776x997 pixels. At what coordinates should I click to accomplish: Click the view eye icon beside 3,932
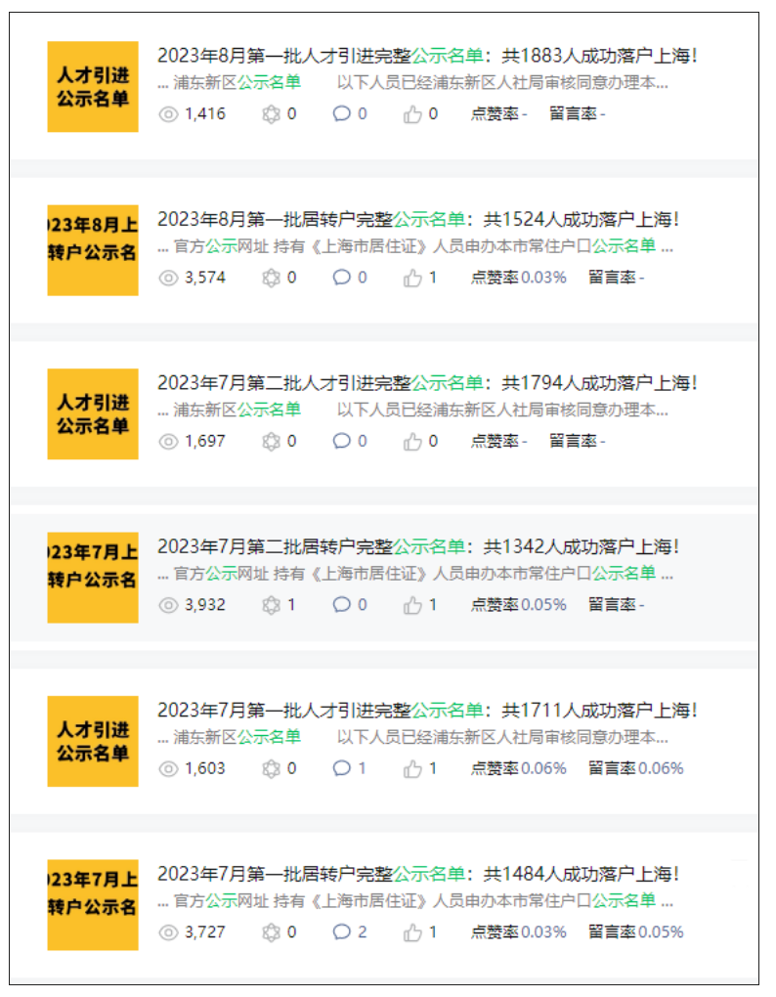(168, 605)
